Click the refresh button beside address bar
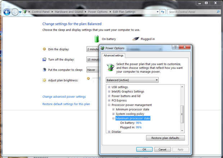This screenshot has height=158, width=223. [x=163, y=12]
